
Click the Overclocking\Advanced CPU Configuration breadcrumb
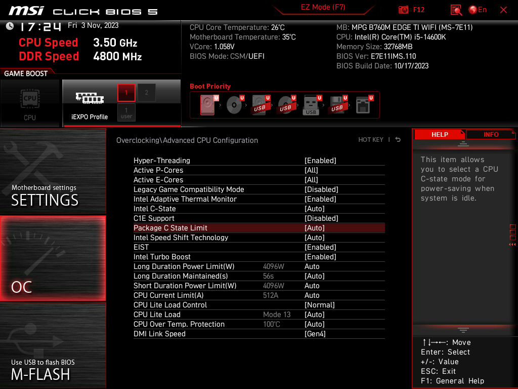187,140
